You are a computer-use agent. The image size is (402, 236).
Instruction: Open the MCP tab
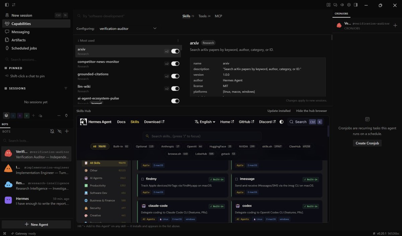[x=218, y=16]
